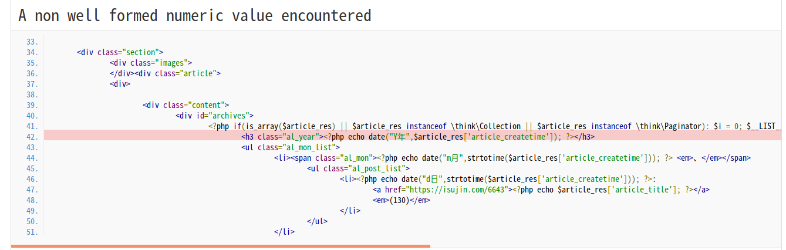
Task: Click line 37 opening div tag
Action: [x=120, y=84]
